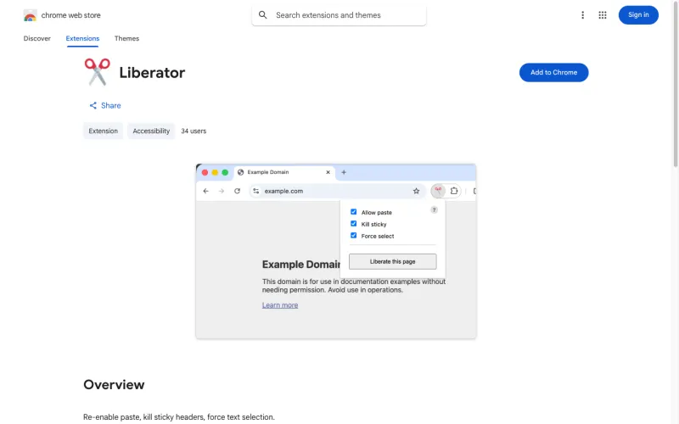The width and height of the screenshot is (679, 424).
Task: Focus the Search extensions and themes field
Action: (x=339, y=15)
